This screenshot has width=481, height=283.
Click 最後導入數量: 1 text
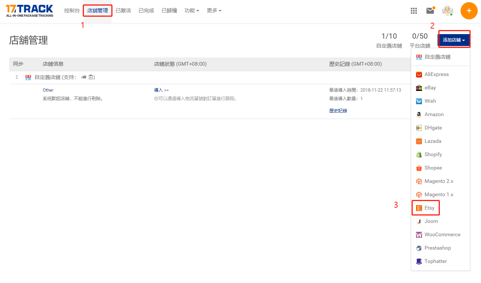tap(346, 99)
